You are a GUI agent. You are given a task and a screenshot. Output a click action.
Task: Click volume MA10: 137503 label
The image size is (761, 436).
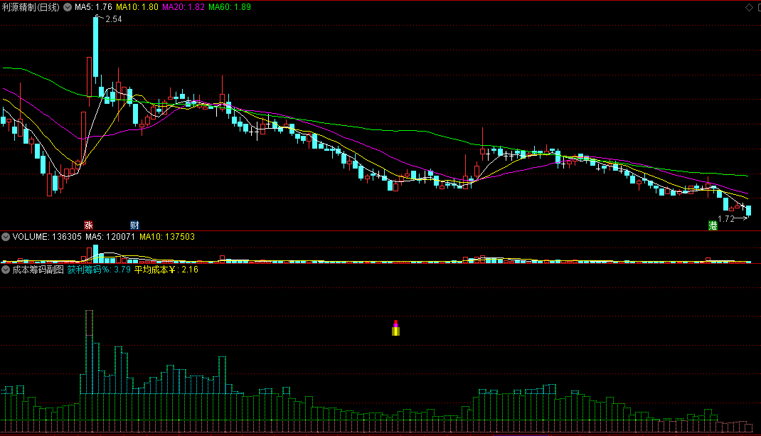[167, 237]
